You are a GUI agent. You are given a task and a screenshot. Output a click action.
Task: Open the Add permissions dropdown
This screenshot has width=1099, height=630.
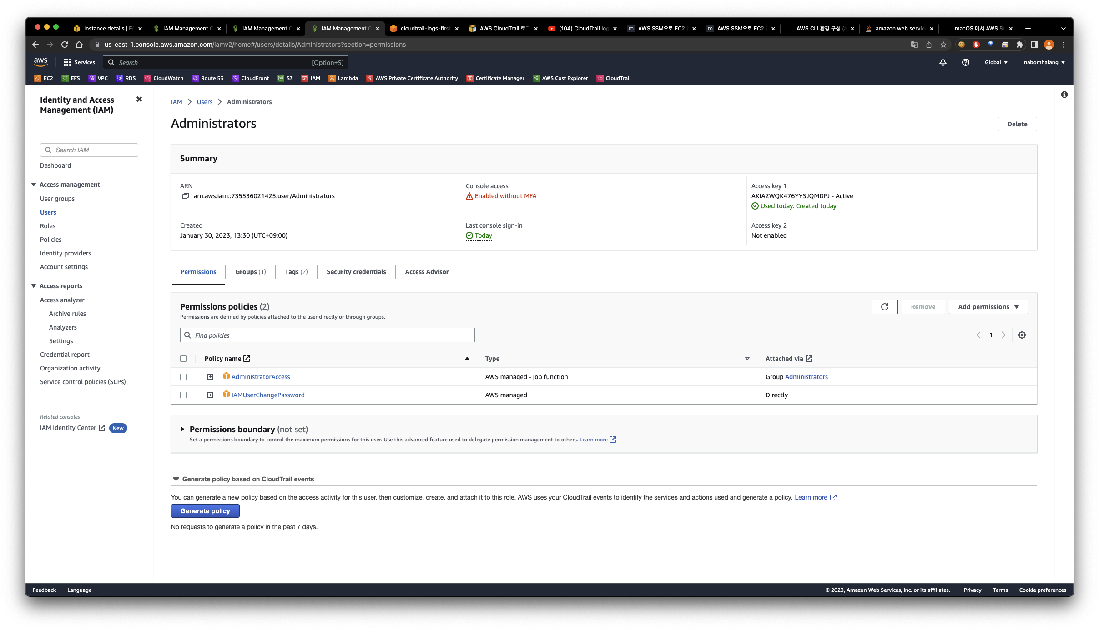pyautogui.click(x=988, y=307)
